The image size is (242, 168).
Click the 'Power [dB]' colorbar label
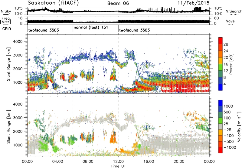pyautogui.click(x=231, y=64)
